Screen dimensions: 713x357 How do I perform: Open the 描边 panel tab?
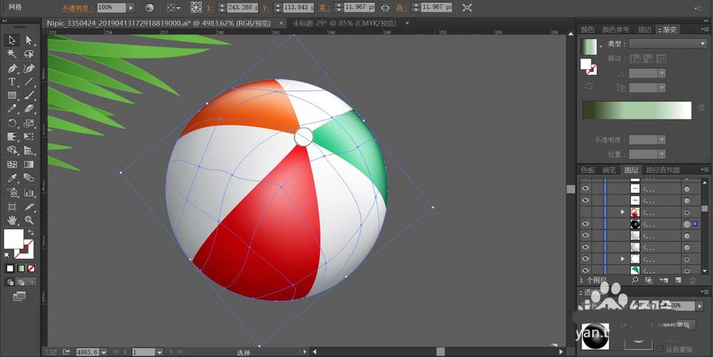645,29
